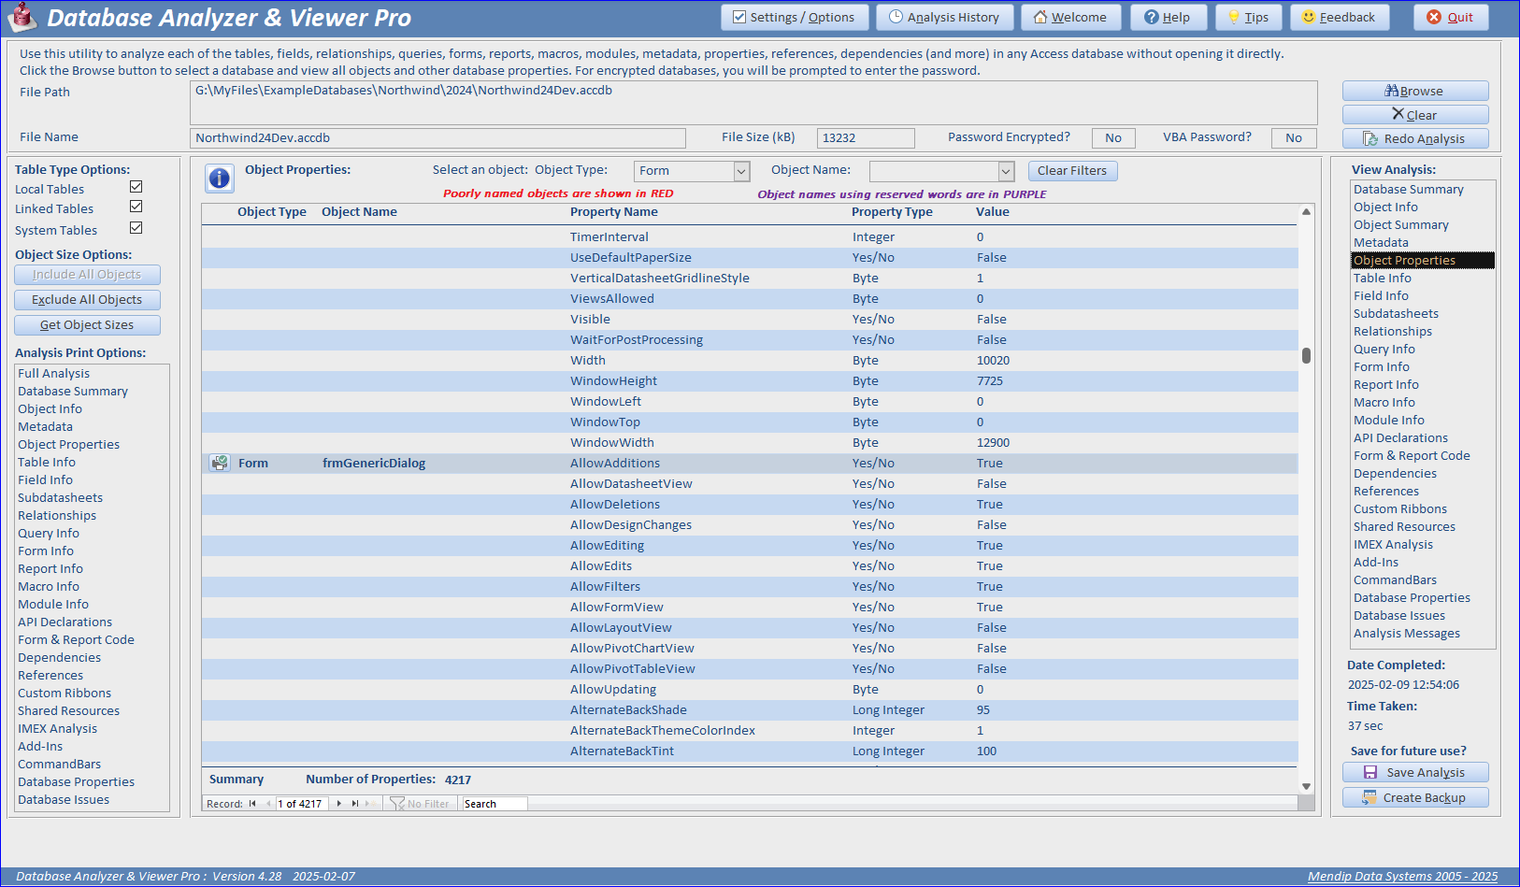Click Clear Filters button
This screenshot has width=1520, height=887.
(1072, 171)
